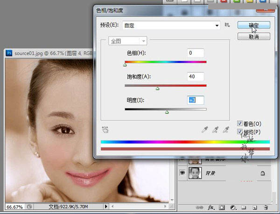Image resolution: width=280 pixels, height=214 pixels.
Task: Select the 背景 layer thumbnail
Action: coord(195,173)
